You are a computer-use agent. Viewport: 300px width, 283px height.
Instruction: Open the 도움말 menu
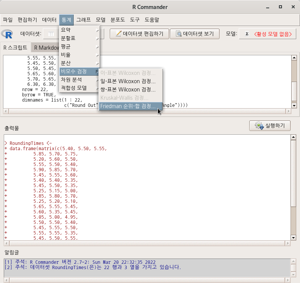click(152, 20)
